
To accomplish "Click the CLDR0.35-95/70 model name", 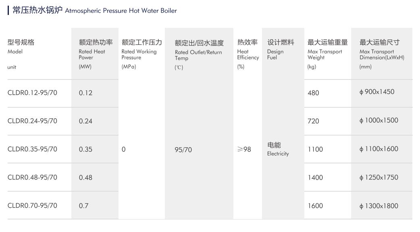I will tap(32, 149).
